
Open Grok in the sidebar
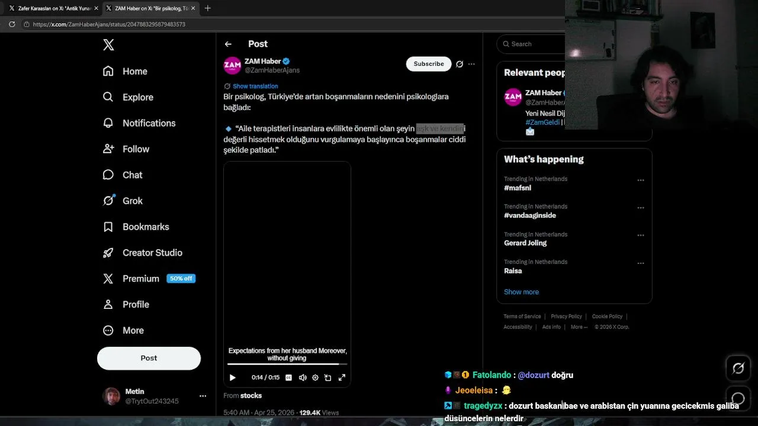click(x=123, y=201)
